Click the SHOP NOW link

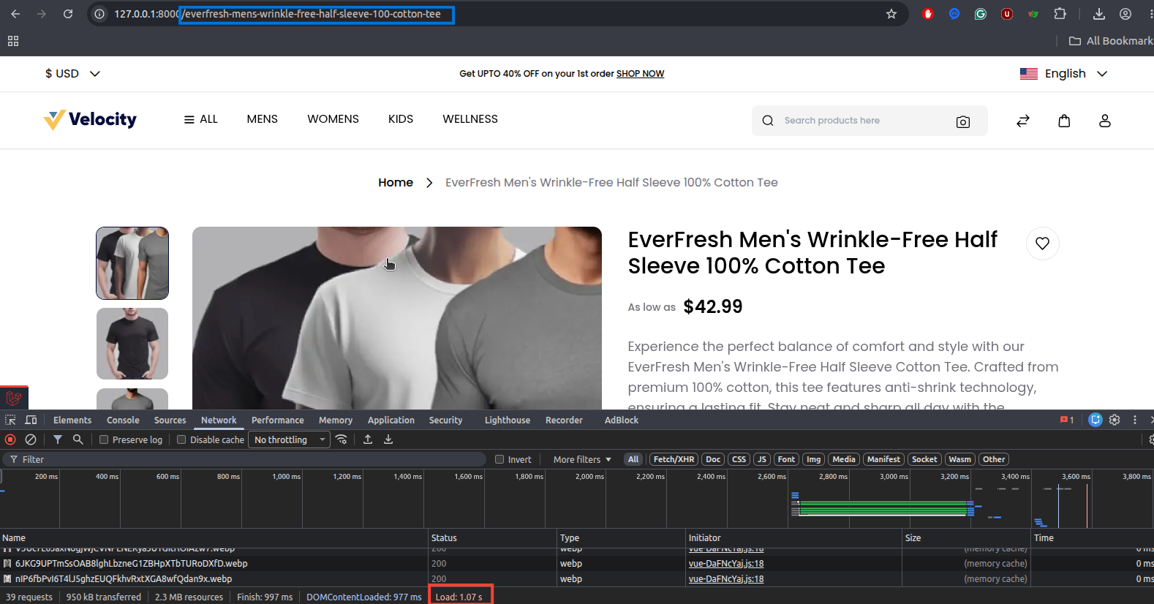point(640,74)
